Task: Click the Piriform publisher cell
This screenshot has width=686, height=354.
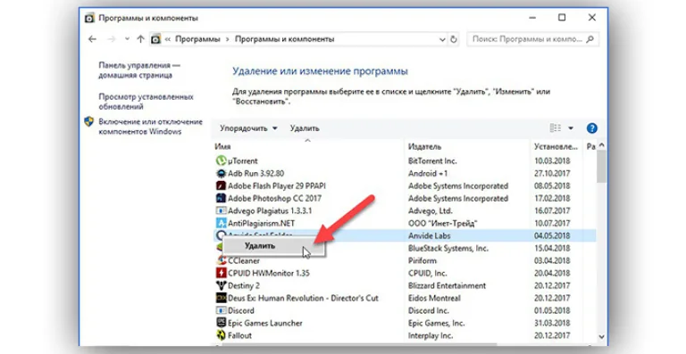Action: pos(422,261)
